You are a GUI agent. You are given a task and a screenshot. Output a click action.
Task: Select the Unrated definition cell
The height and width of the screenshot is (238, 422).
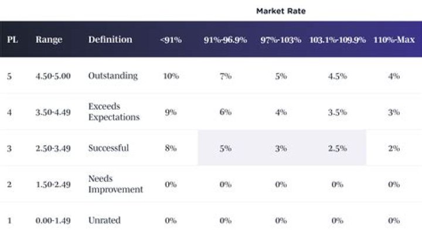click(x=104, y=220)
